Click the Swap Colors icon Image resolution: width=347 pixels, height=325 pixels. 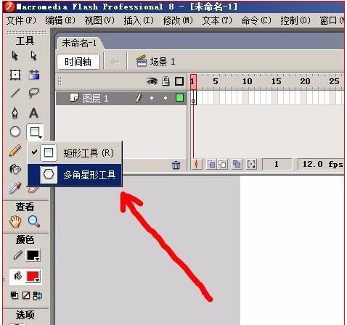click(38, 295)
